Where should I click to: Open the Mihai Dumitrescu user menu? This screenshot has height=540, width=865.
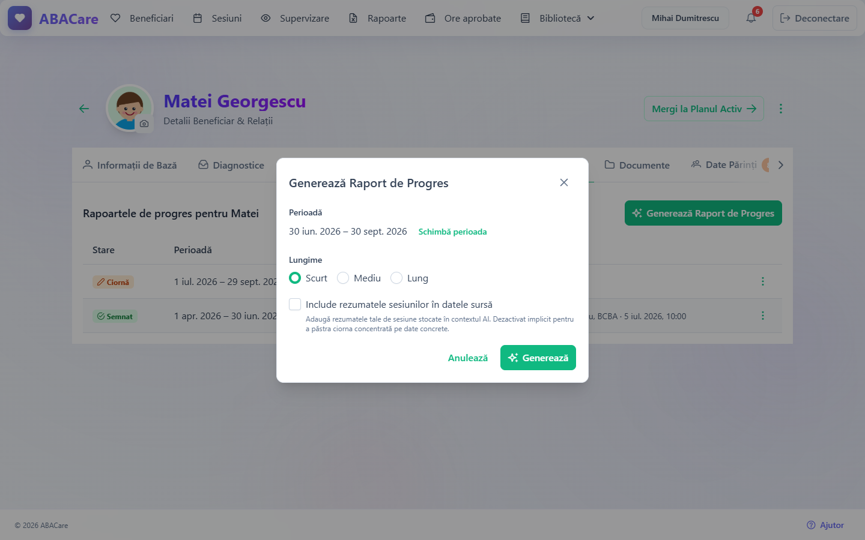685,18
